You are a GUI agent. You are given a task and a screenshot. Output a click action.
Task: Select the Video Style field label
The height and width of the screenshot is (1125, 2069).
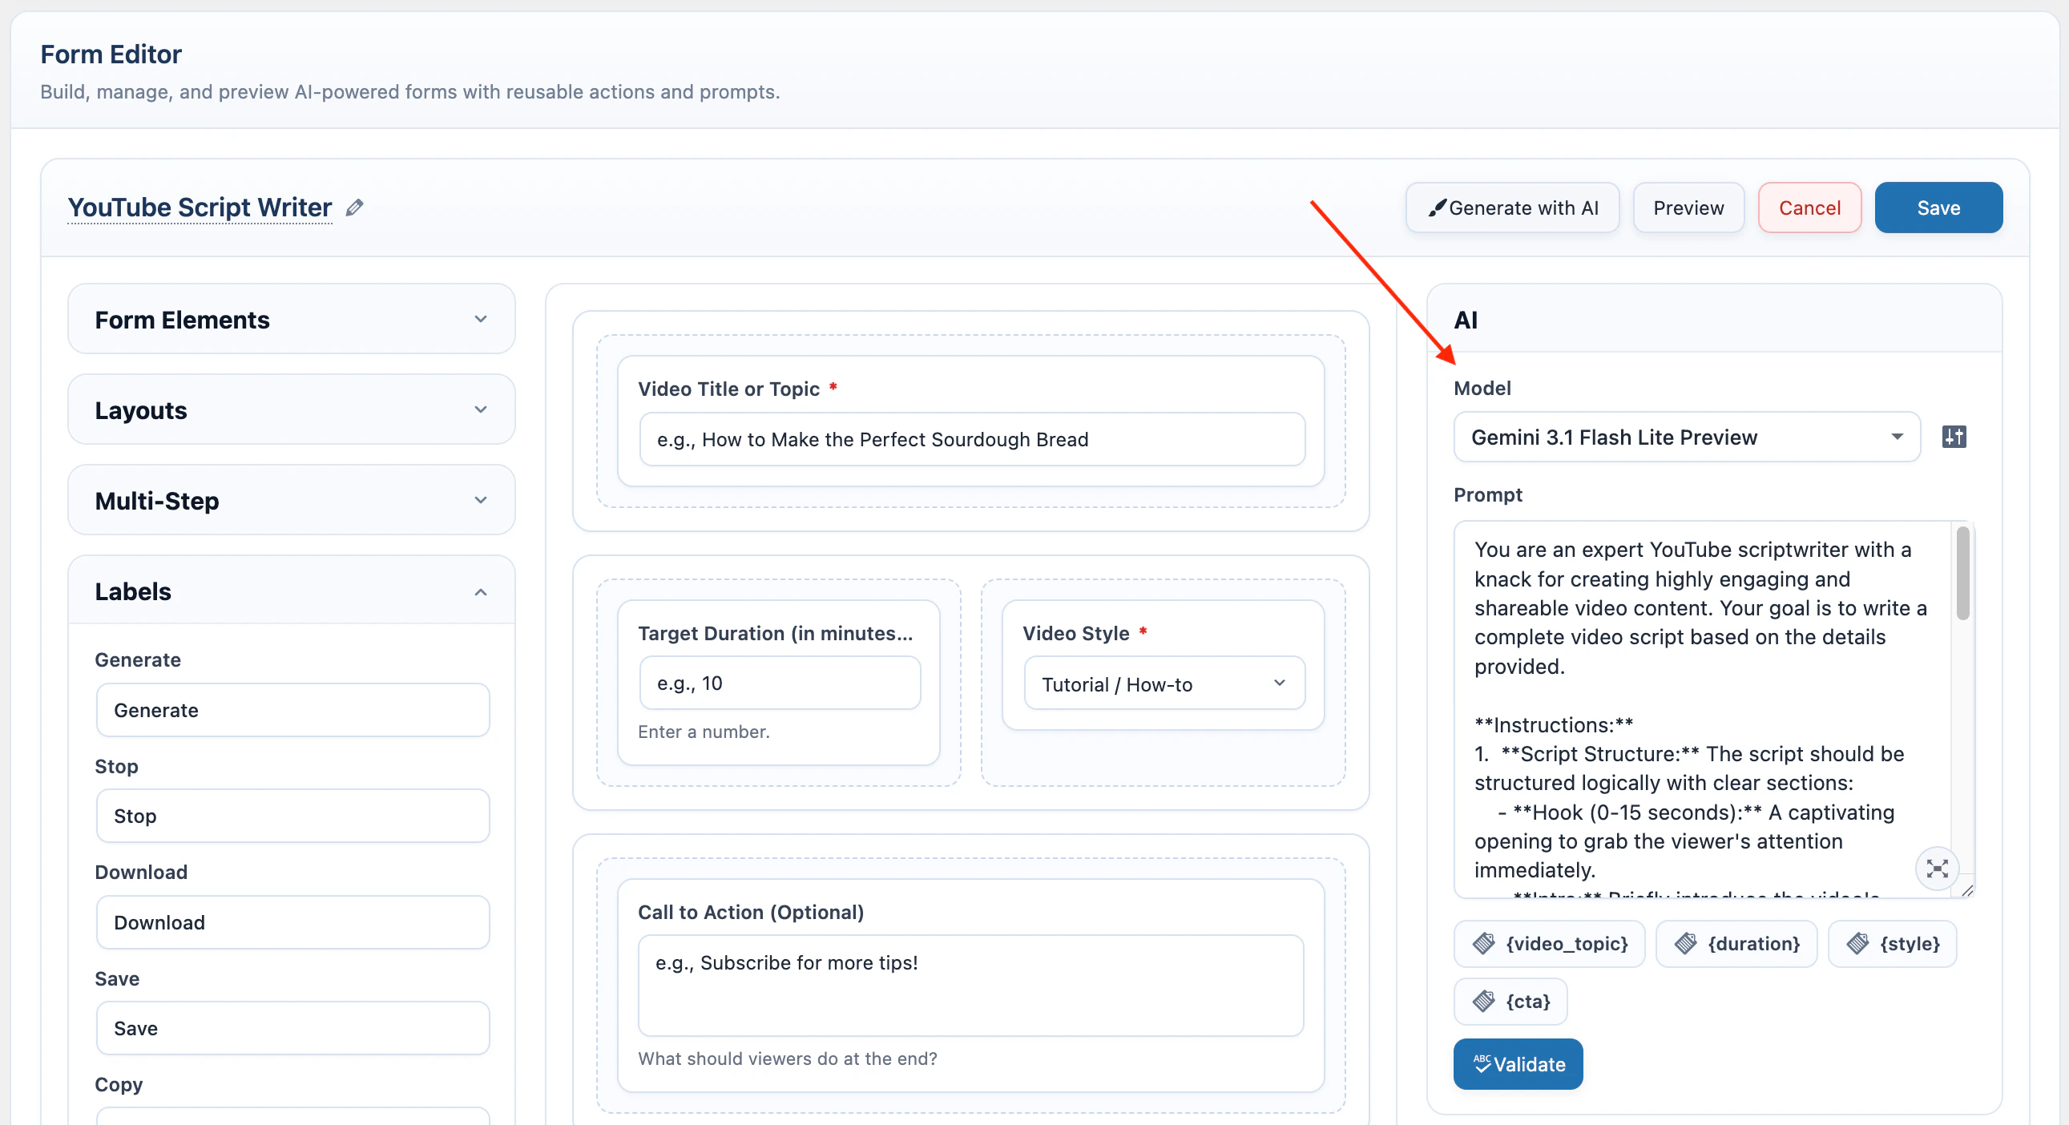(x=1075, y=634)
